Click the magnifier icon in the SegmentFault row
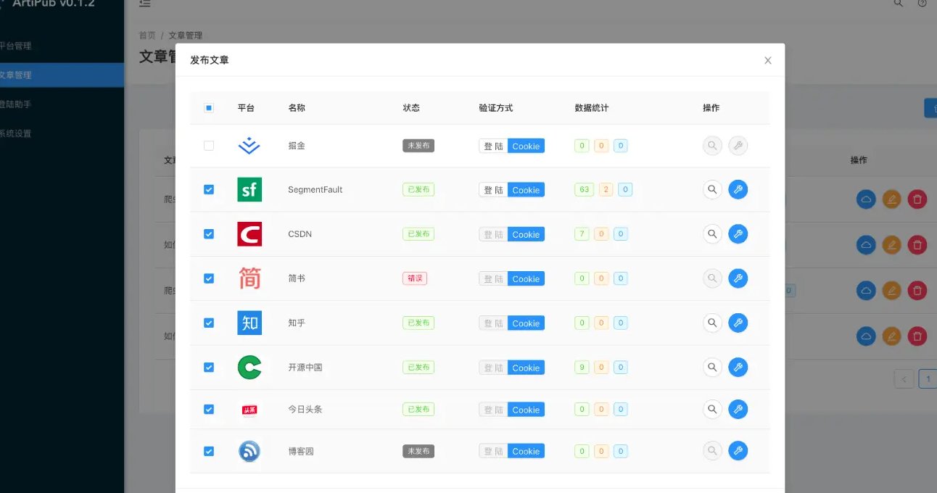Screen dimensions: 937x493 coord(713,190)
